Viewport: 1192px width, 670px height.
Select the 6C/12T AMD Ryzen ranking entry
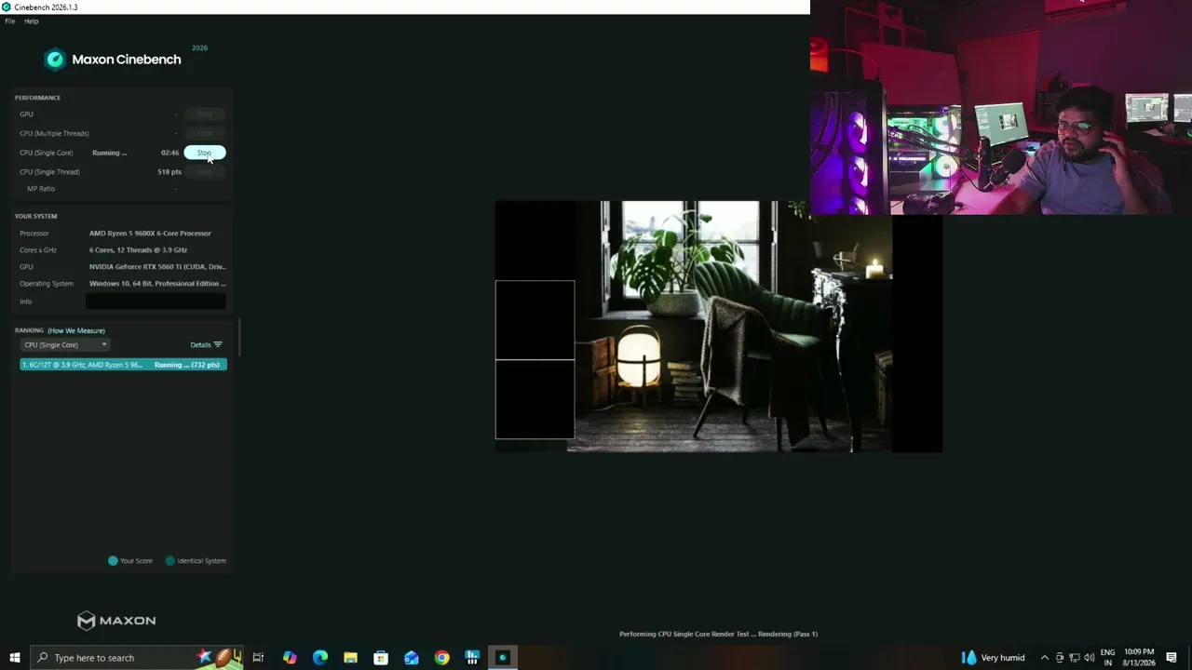point(123,365)
